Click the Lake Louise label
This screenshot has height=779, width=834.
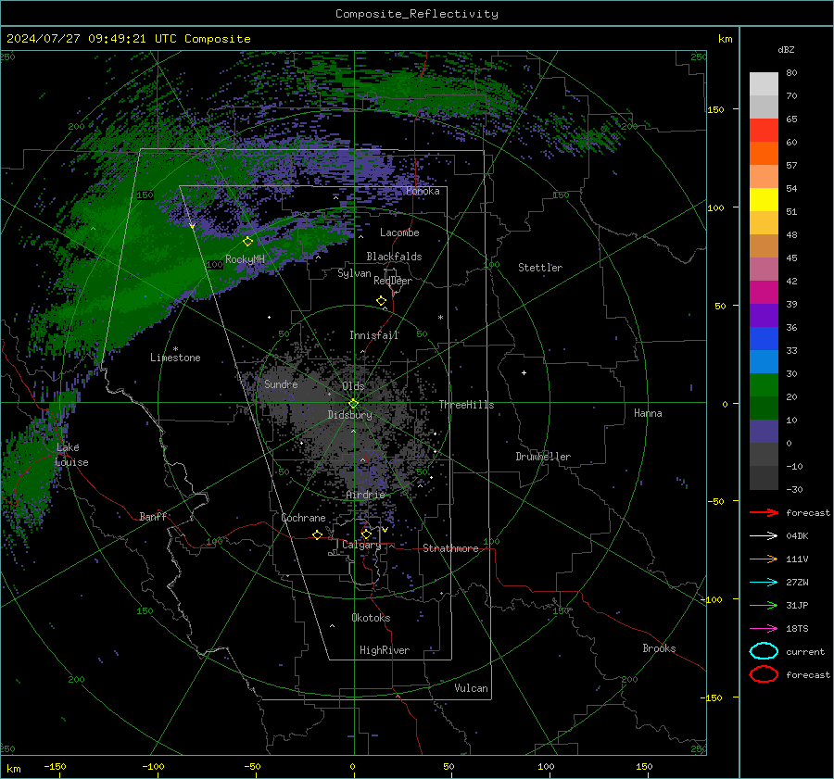(72, 455)
